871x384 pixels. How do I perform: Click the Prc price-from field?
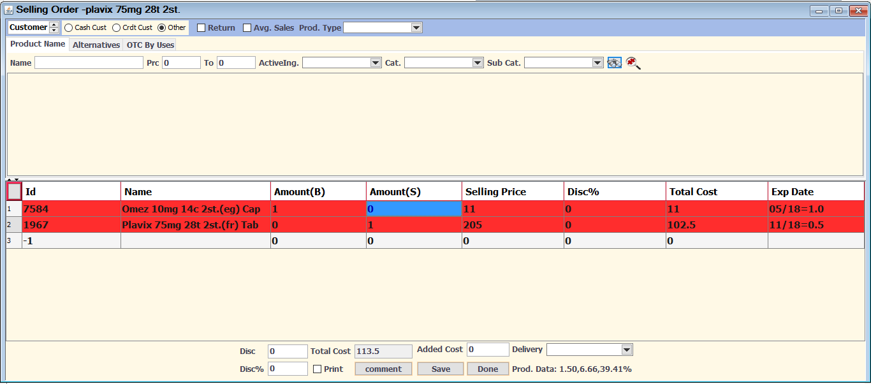coord(181,63)
